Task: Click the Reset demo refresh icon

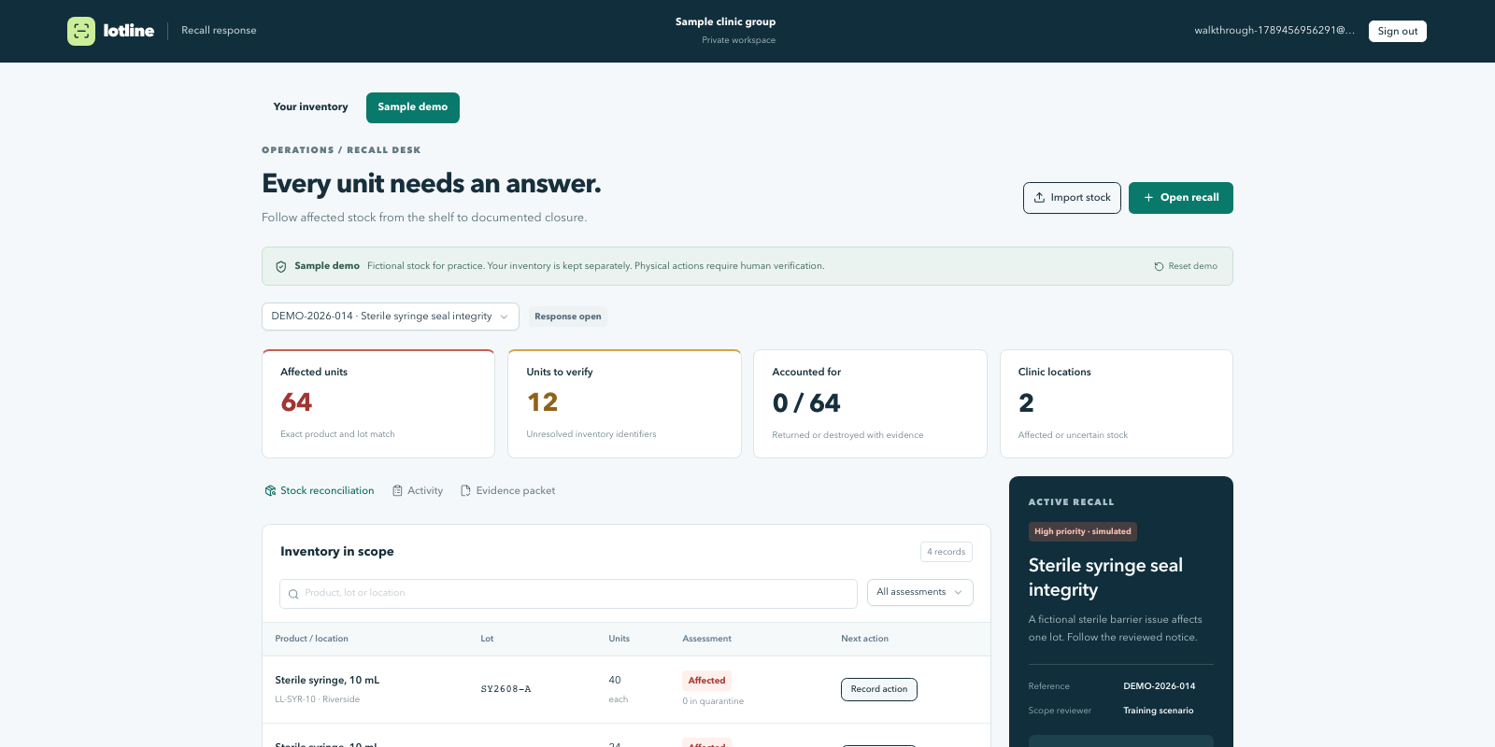Action: click(1159, 266)
